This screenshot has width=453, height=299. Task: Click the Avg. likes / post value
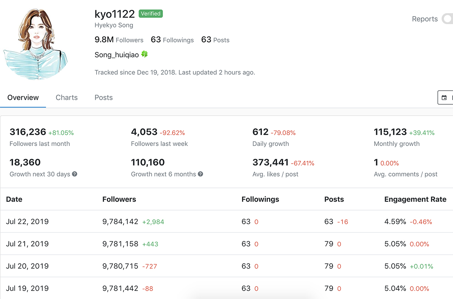pyautogui.click(x=270, y=163)
